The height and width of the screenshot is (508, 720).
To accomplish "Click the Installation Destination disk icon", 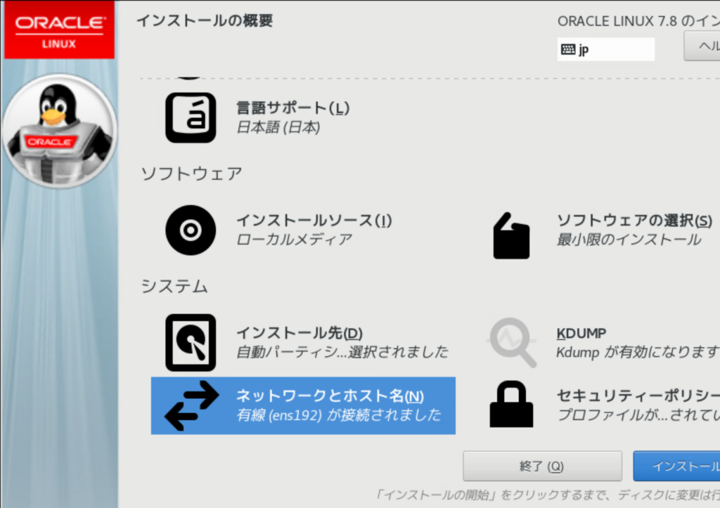I will click(x=191, y=342).
